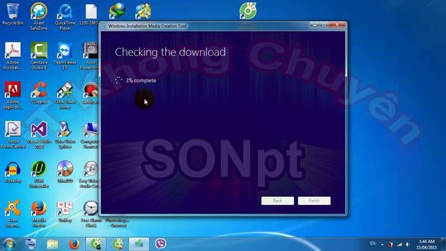Launch CCleaner from the desktop
446x251 pixels.
coord(39,93)
